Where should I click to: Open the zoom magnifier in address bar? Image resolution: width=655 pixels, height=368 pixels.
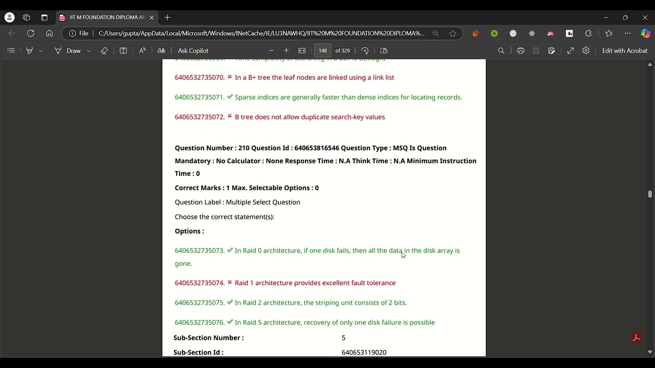435,33
